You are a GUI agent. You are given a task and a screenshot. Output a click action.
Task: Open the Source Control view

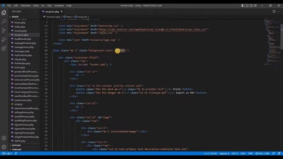[4, 30]
